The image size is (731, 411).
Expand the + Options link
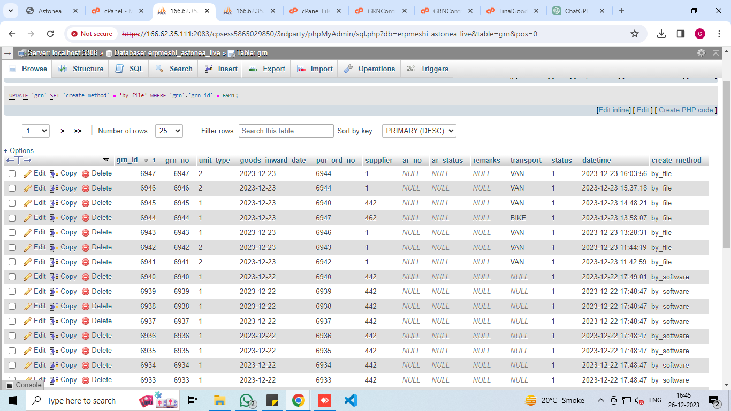pos(19,150)
